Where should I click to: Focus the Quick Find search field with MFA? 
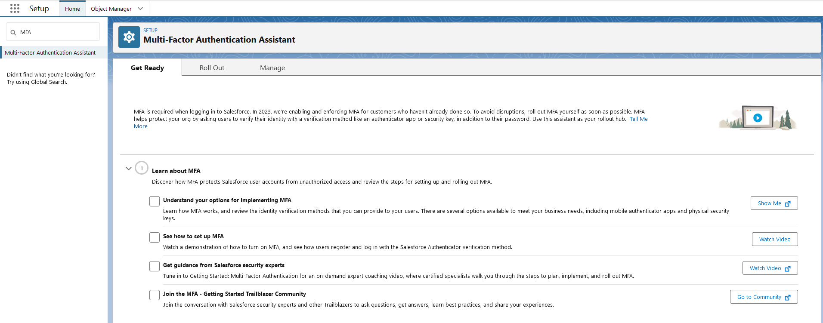pyautogui.click(x=53, y=32)
